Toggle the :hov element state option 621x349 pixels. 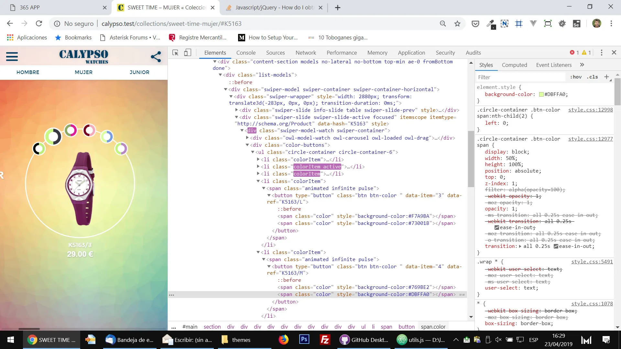coord(576,77)
